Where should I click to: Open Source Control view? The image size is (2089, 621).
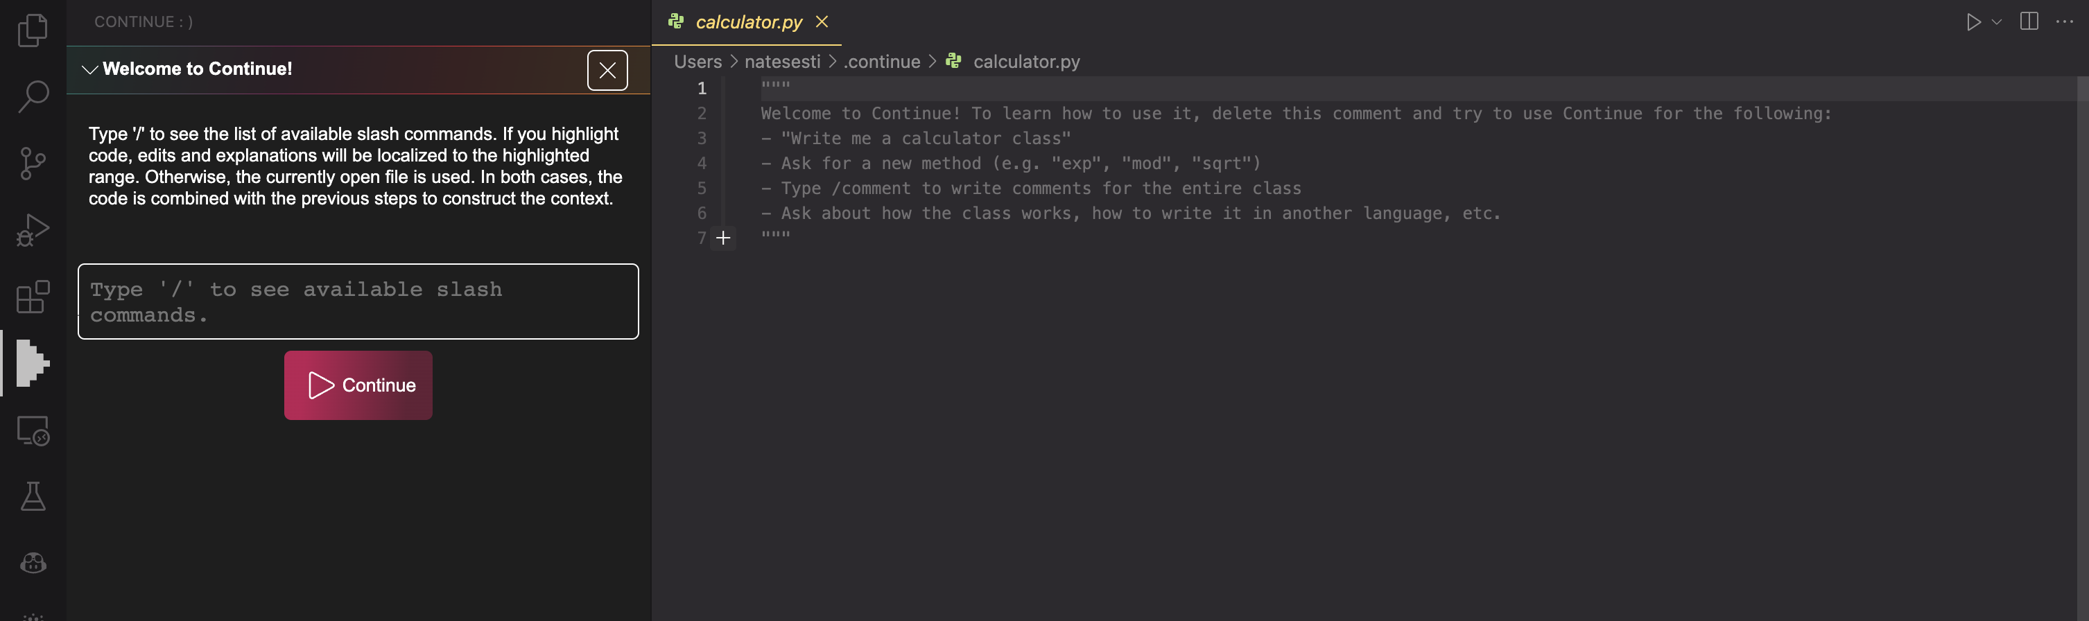click(32, 161)
